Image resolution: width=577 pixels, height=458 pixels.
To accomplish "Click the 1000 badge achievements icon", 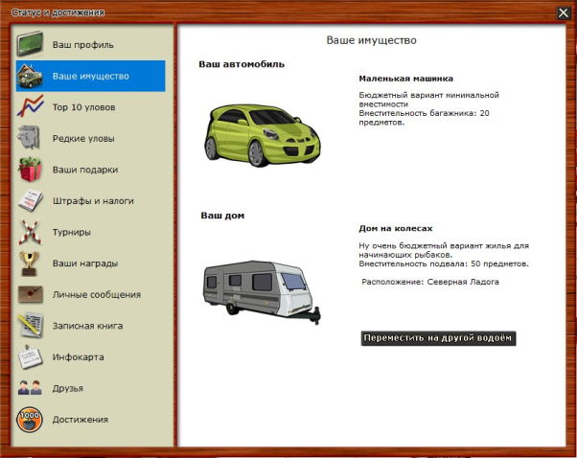I will point(31,420).
